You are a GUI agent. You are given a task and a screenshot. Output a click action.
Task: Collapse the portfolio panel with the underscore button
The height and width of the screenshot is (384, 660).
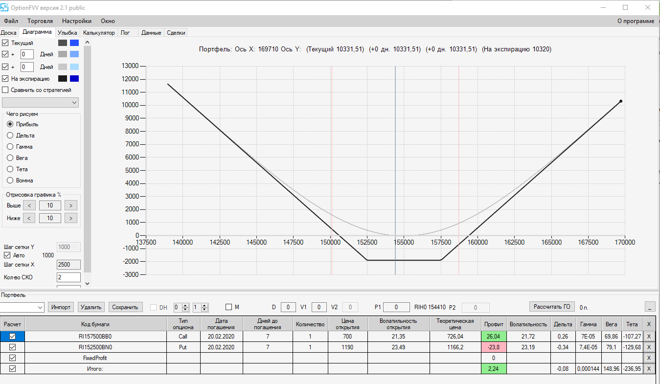tap(650, 307)
